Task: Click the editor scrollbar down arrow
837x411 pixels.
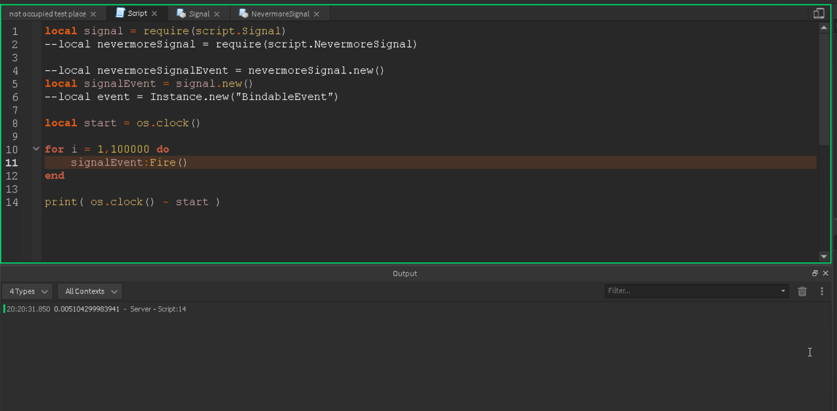Action: point(823,256)
